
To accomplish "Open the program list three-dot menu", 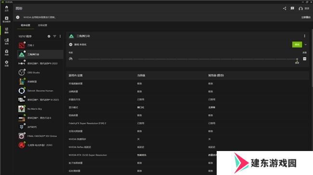I will click(60, 36).
